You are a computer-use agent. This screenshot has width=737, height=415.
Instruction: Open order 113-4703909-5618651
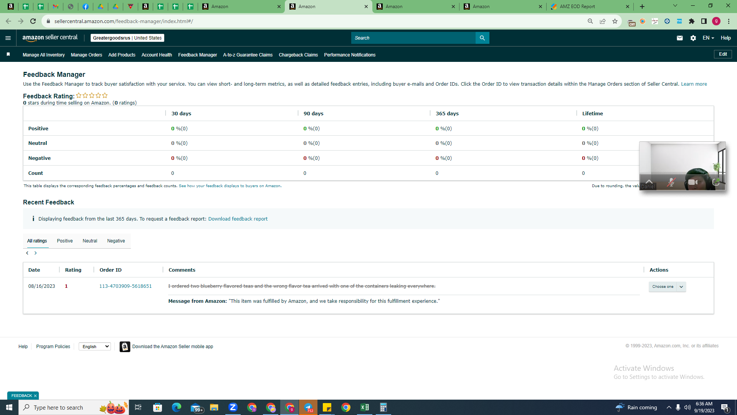click(x=126, y=286)
